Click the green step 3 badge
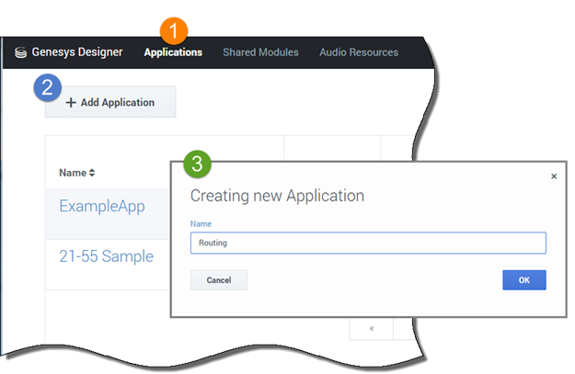The width and height of the screenshot is (575, 374). 198,165
